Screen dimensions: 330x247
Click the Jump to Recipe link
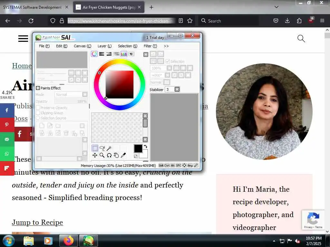37,222
